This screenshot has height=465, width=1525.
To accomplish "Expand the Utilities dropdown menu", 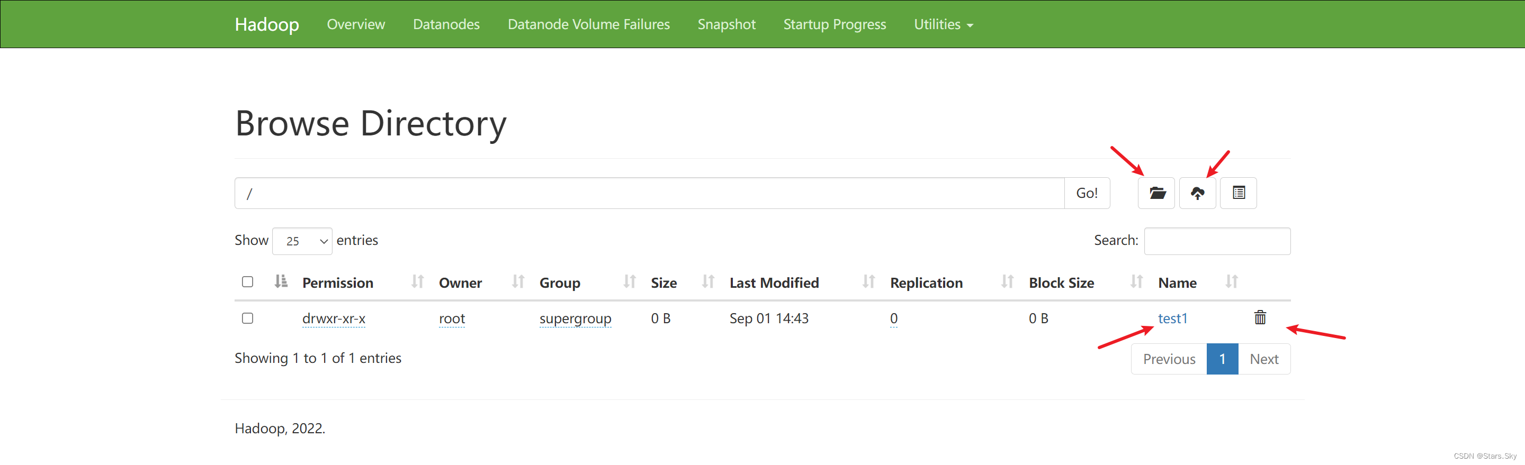I will [943, 24].
